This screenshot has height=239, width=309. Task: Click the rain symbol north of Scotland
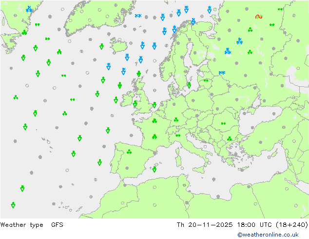139,74
